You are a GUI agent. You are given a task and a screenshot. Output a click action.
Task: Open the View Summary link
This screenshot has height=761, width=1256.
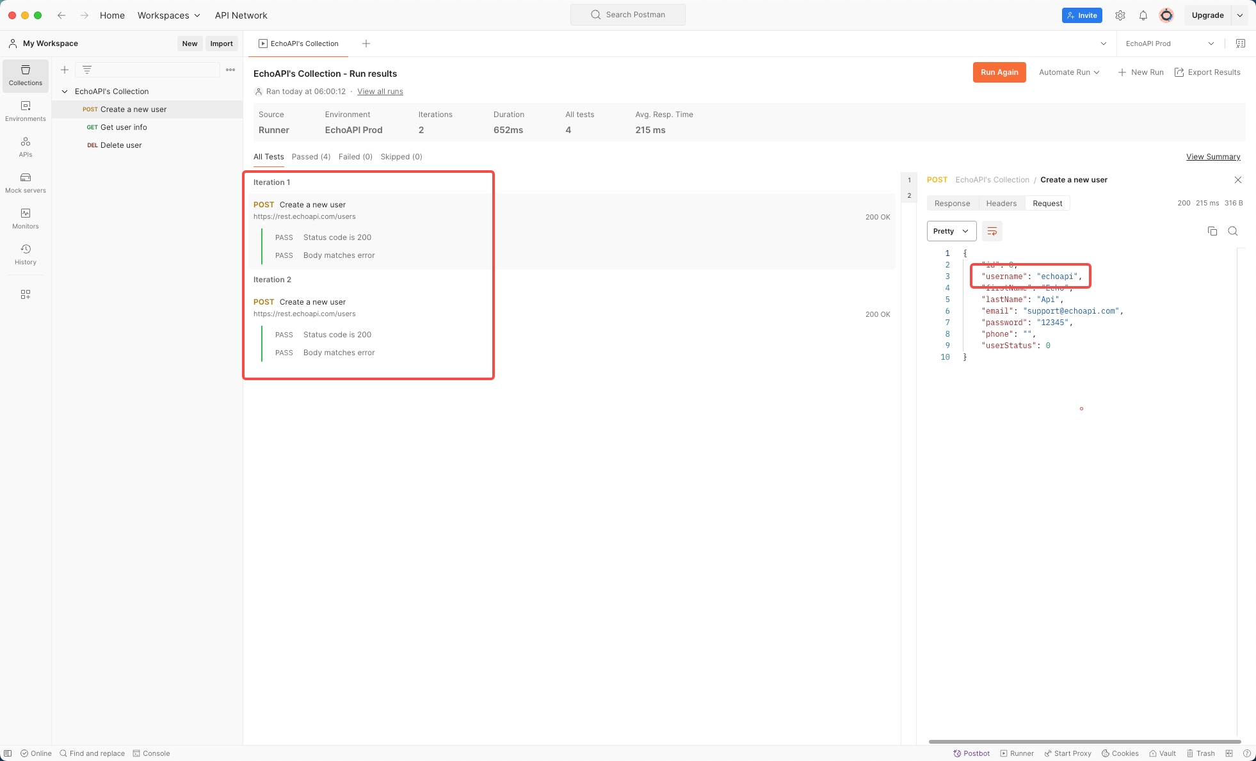pos(1213,157)
